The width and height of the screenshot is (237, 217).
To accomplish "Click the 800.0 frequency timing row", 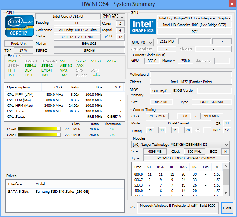I will click(x=177, y=174).
